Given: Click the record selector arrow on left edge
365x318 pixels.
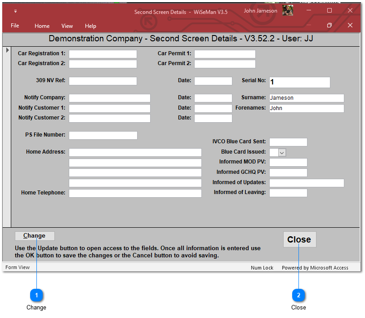Looking at the screenshot, I should [x=7, y=50].
